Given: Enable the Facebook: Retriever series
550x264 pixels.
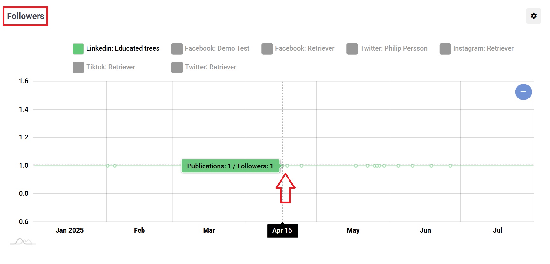Looking at the screenshot, I should (x=298, y=48).
